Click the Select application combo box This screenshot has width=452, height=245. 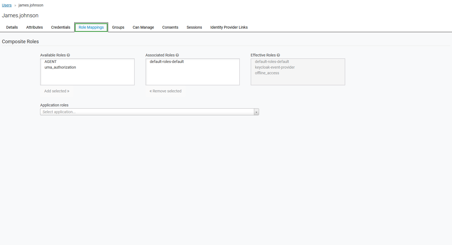147,112
